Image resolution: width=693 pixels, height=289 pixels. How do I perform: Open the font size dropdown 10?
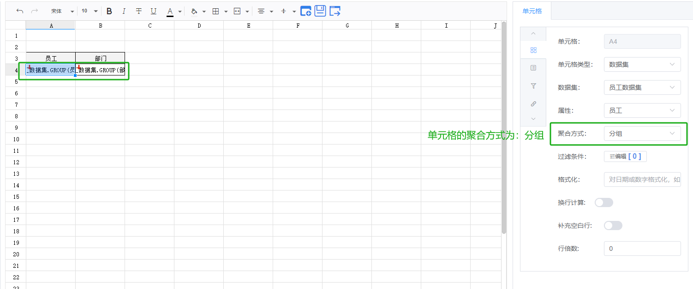pyautogui.click(x=90, y=11)
